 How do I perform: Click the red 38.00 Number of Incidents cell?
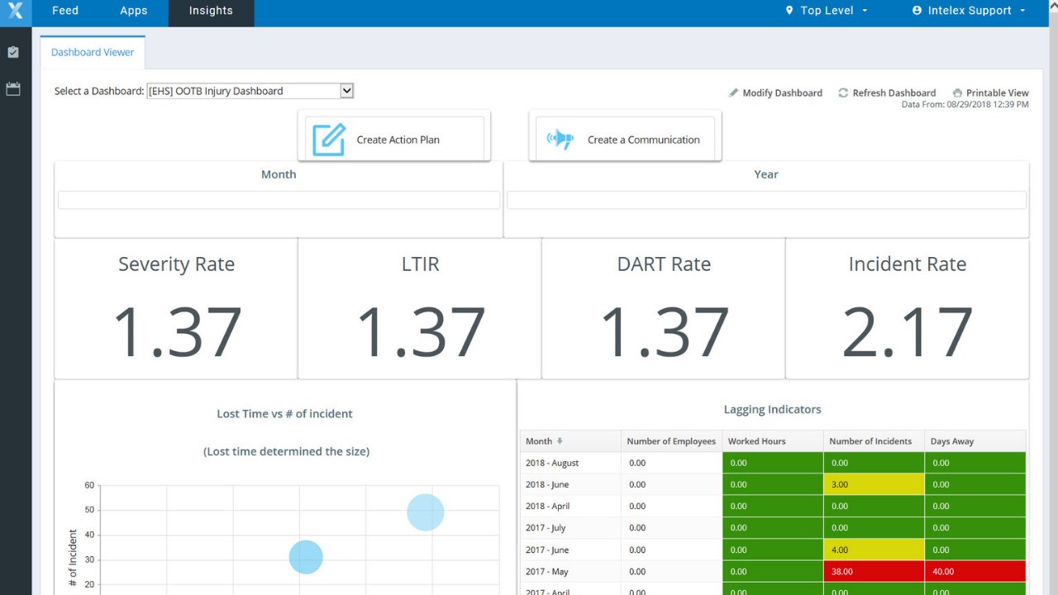click(874, 570)
